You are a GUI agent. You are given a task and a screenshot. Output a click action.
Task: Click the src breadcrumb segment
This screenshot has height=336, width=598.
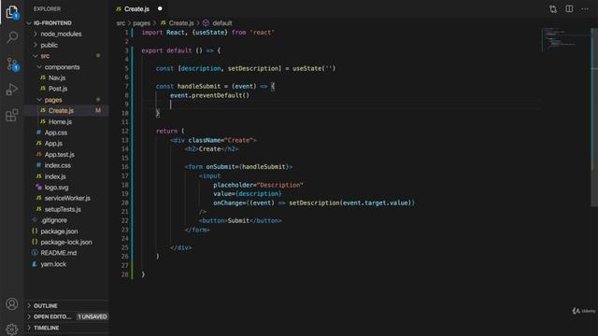pos(121,23)
